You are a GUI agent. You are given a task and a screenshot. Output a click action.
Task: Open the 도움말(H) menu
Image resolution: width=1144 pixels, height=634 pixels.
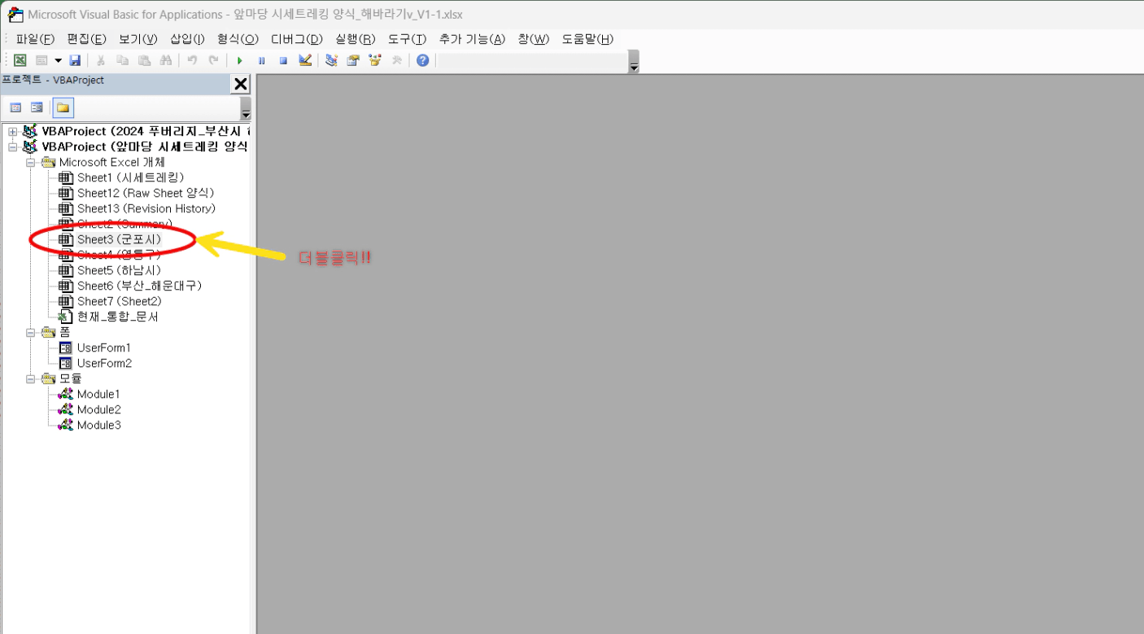[587, 39]
